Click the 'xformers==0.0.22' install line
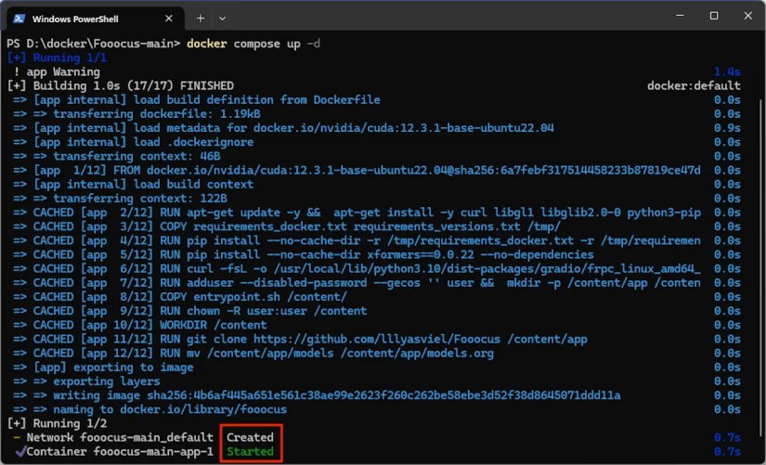The image size is (766, 465). click(x=304, y=255)
